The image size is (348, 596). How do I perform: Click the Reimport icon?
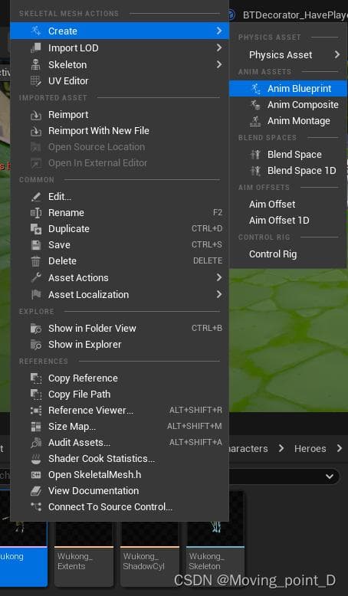click(x=36, y=115)
